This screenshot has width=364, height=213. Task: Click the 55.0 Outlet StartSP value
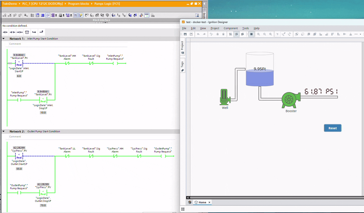[x=19, y=169]
